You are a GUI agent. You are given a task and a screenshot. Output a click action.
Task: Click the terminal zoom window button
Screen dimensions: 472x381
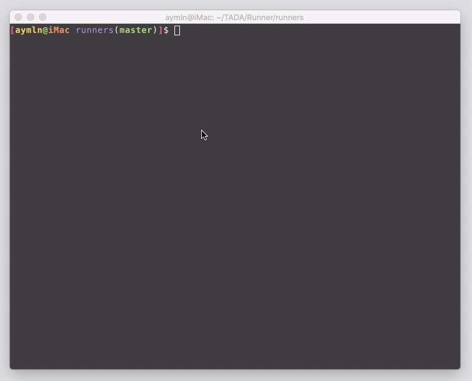tap(43, 17)
